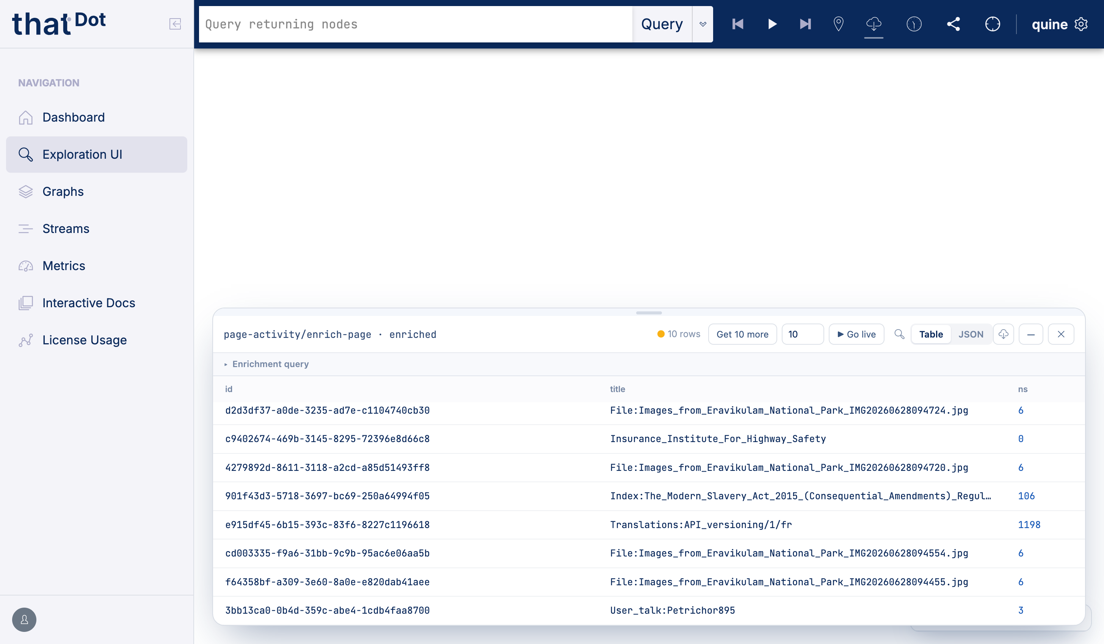
Task: Select id 901f43d3-5718-3697-bc69-250a64994f05
Action: coord(327,496)
